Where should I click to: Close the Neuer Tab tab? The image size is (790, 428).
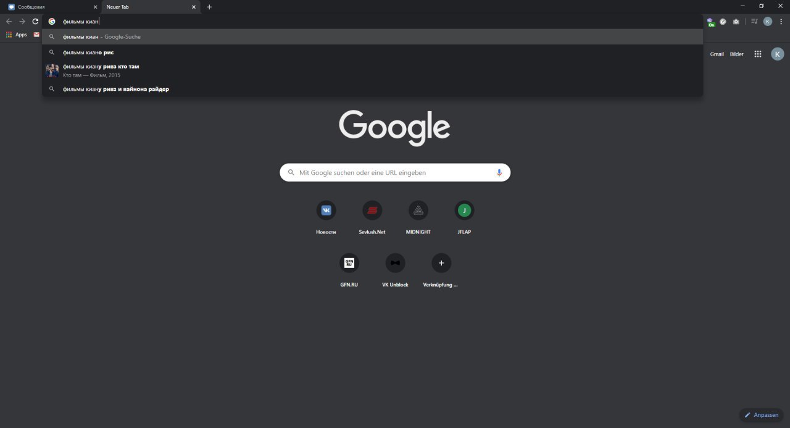point(194,7)
